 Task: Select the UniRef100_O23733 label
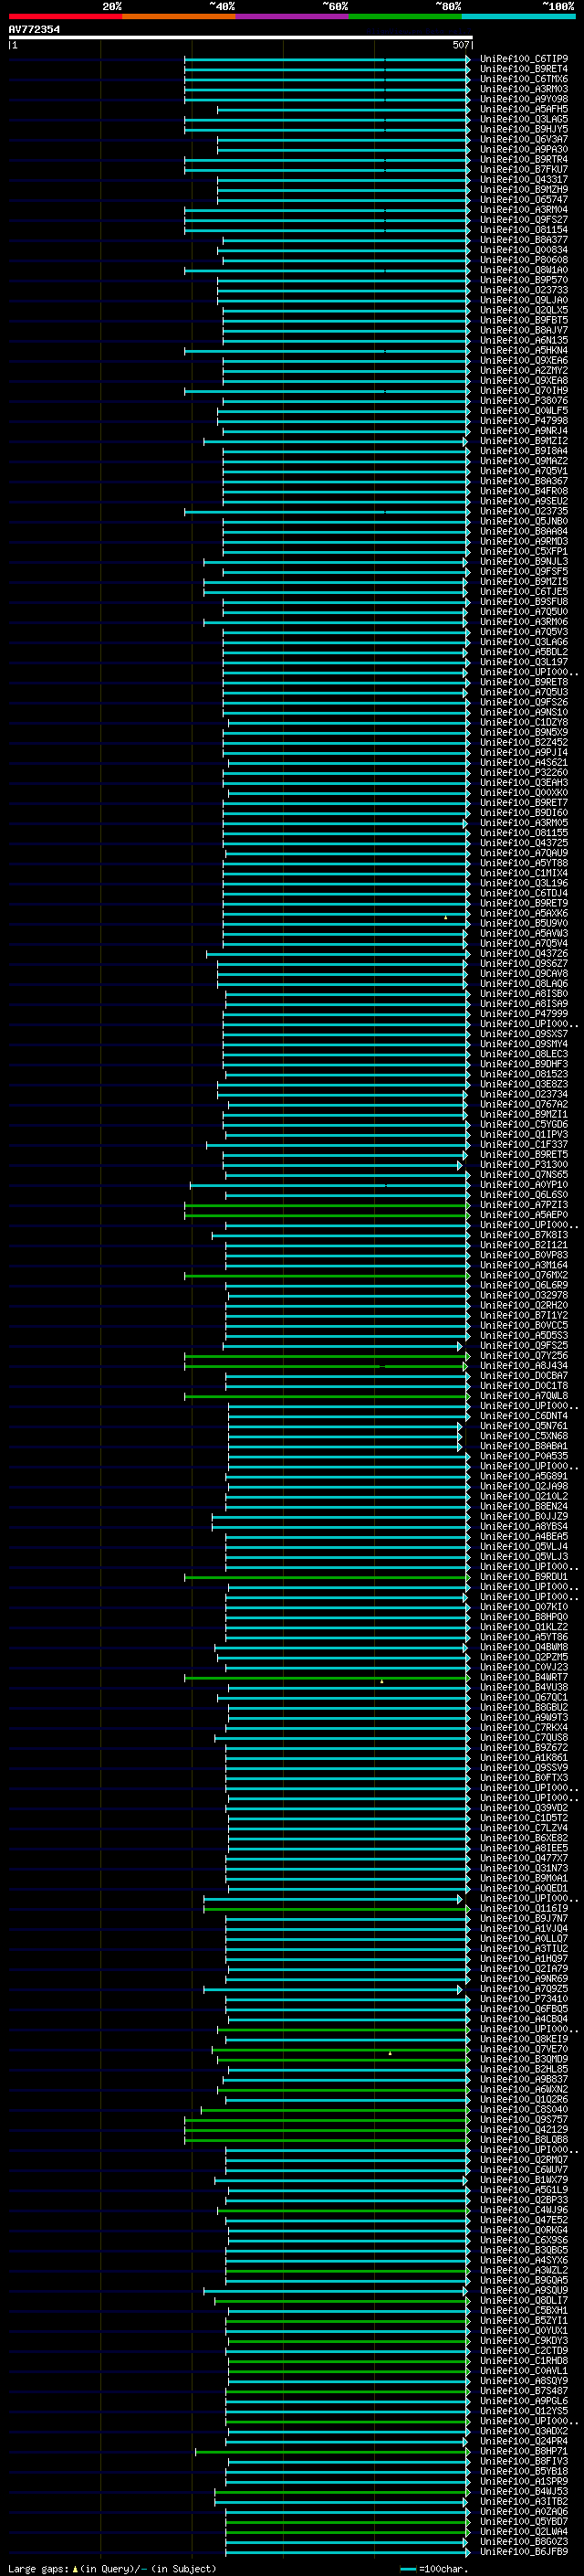tap(523, 290)
